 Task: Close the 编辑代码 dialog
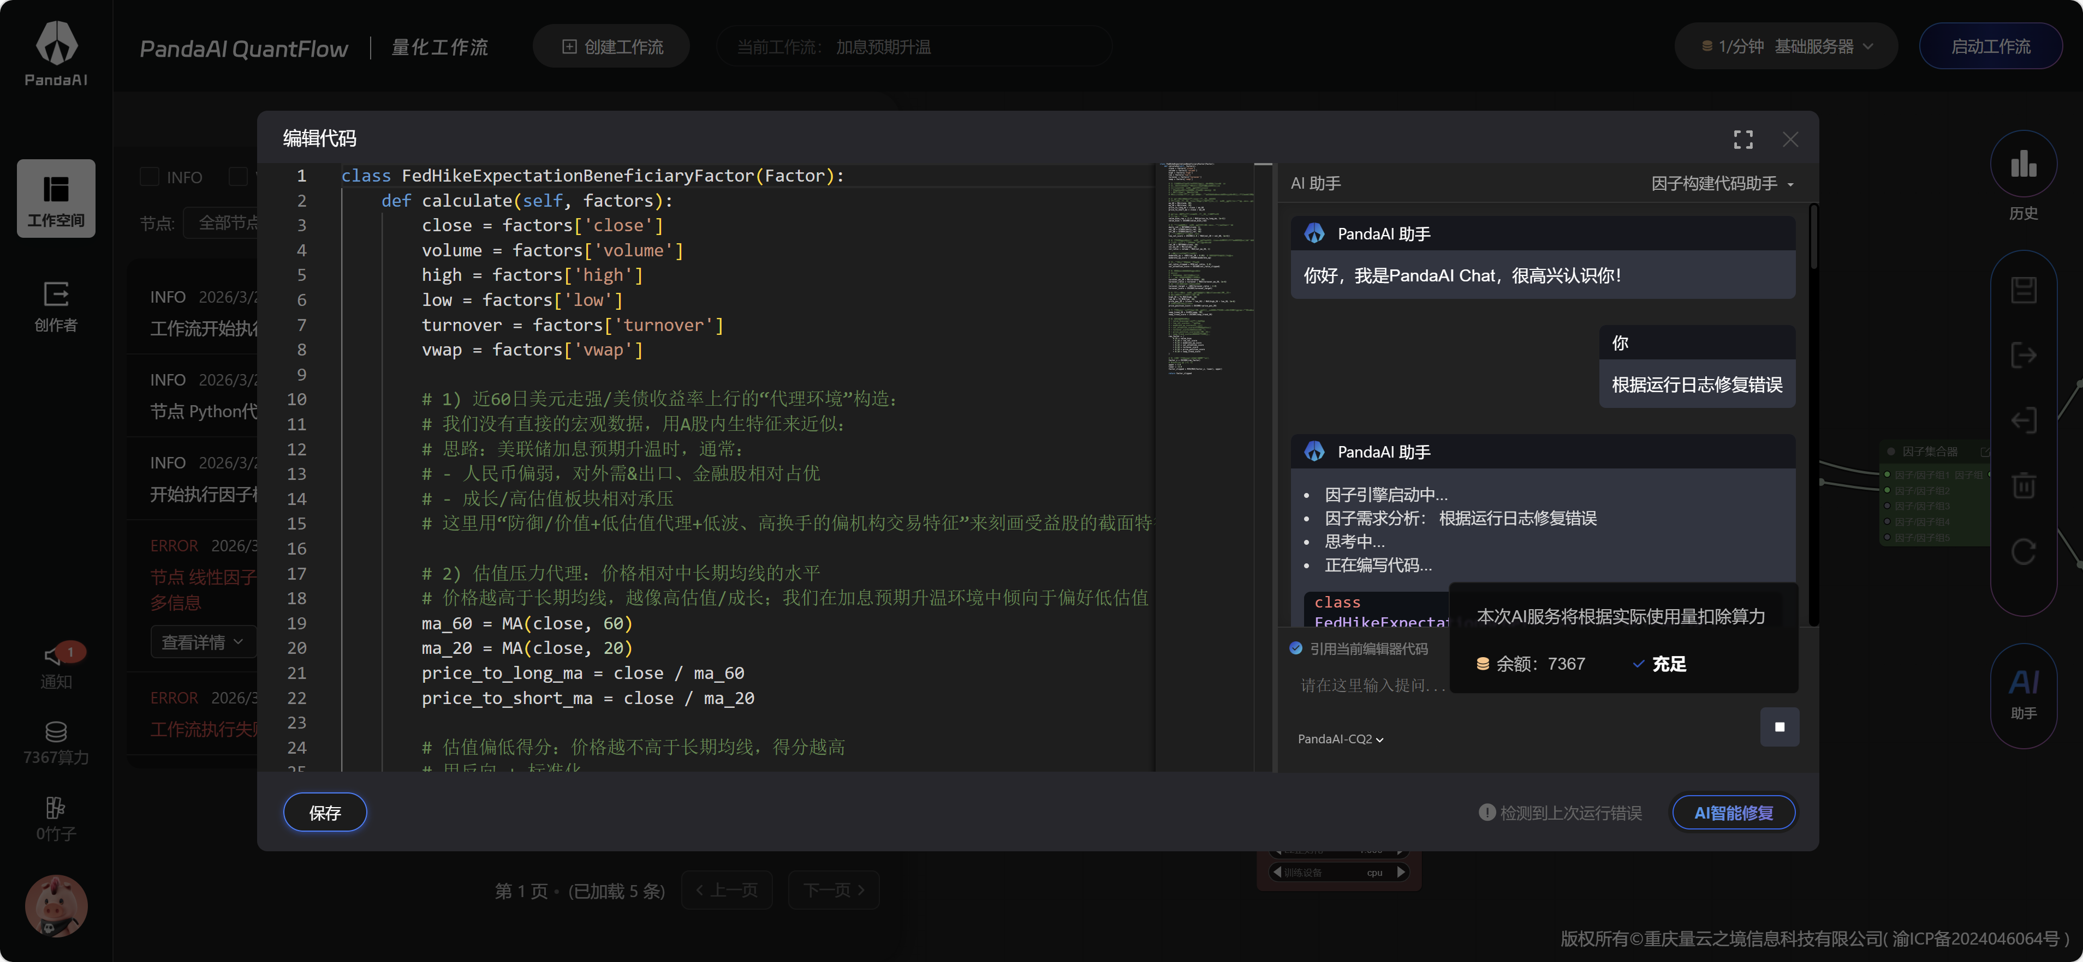(1790, 139)
